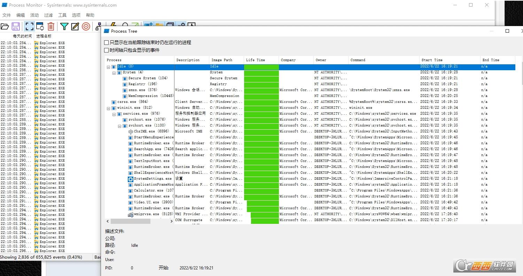Click the Life Time column header
This screenshot has height=276, width=523.
(x=261, y=60)
